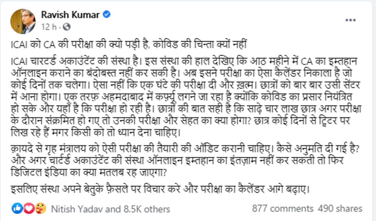
Task: View the 490 shares list
Action: coord(340,208)
